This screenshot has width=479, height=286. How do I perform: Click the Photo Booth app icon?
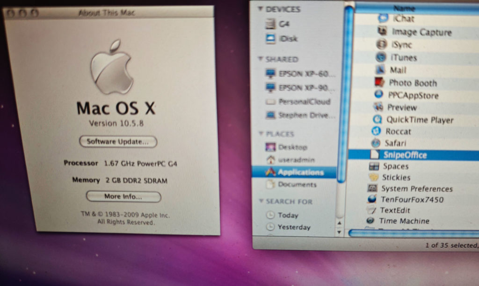coord(379,83)
